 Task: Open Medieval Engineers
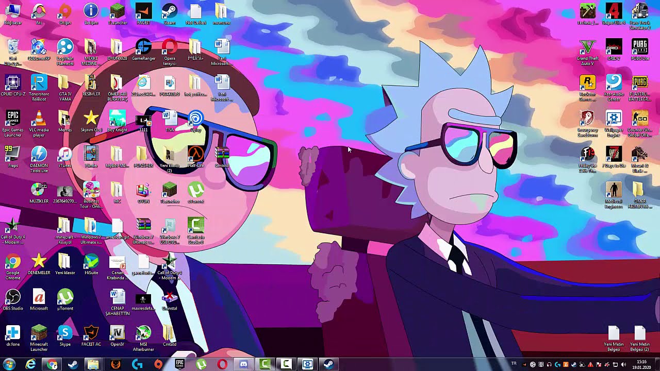tap(614, 195)
